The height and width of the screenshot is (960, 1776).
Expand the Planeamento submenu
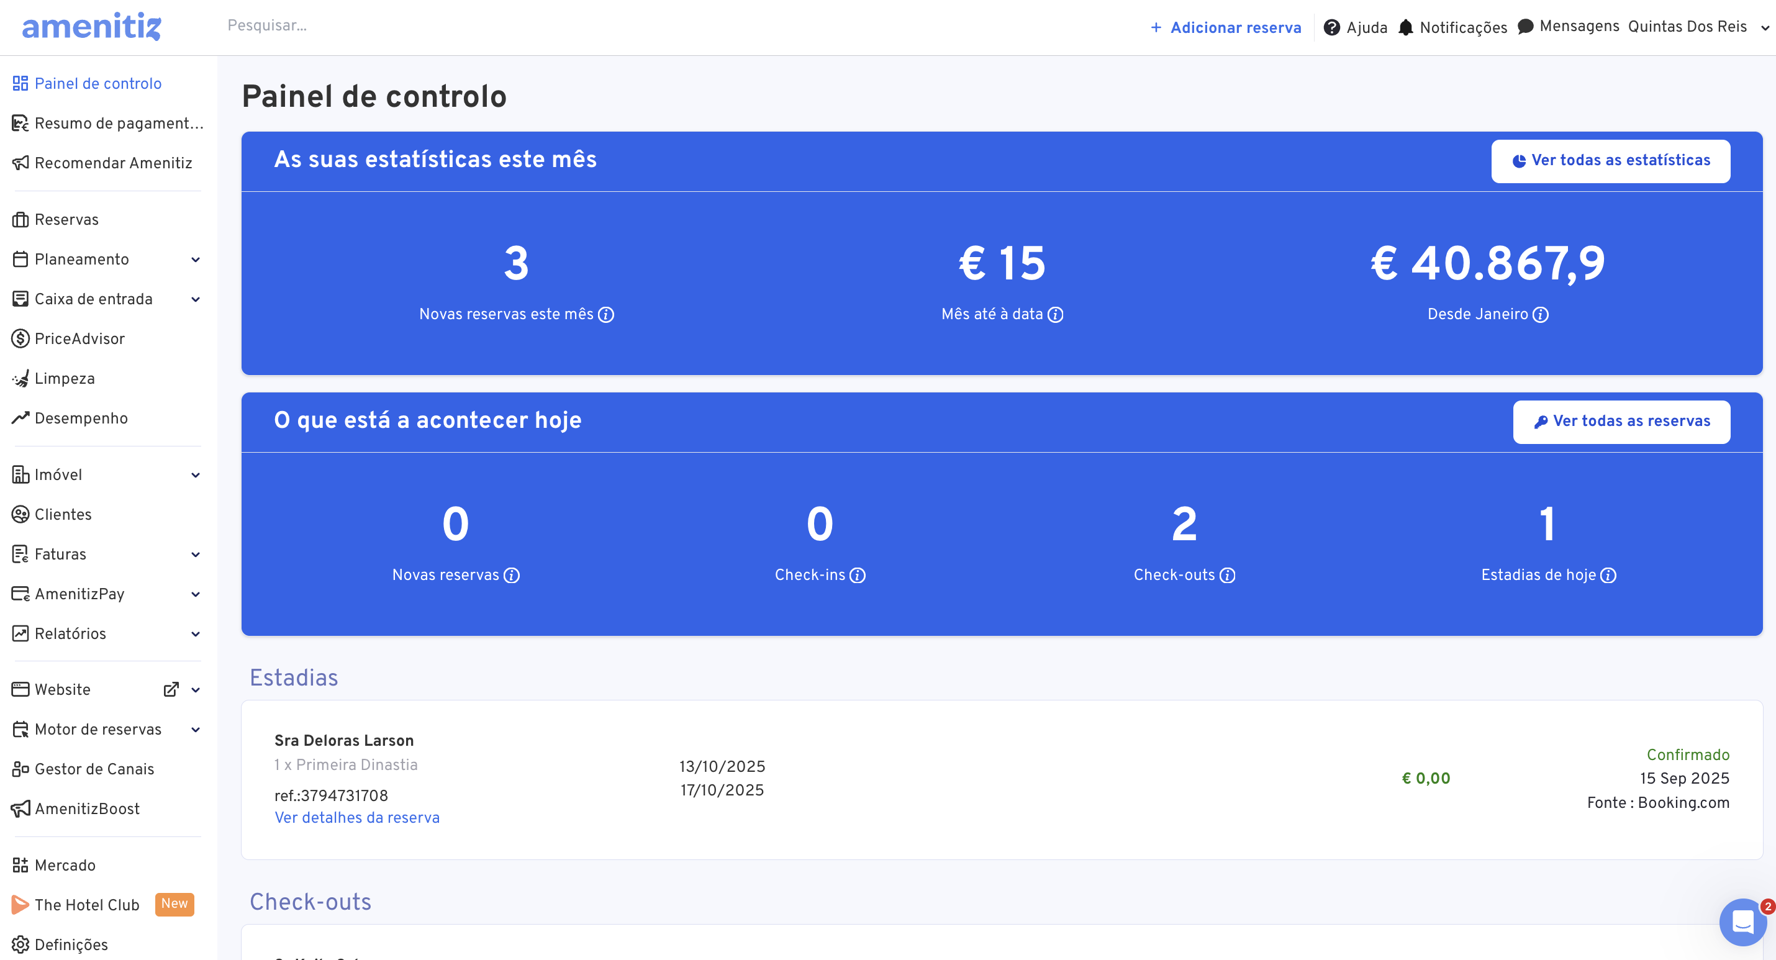click(195, 260)
